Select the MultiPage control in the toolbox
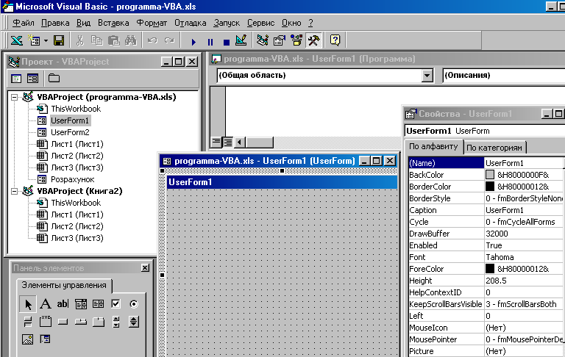 tap(98, 322)
